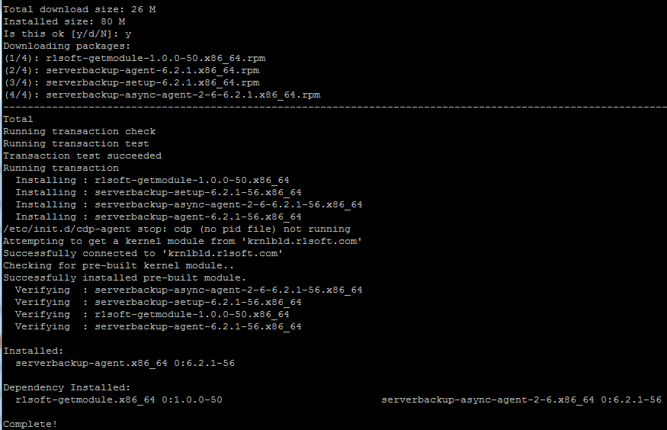Click the 'Installing : serverbackup-async-agent-2-6-6.2.1-56.x86_64' line
This screenshot has width=667, height=430.
click(x=189, y=204)
